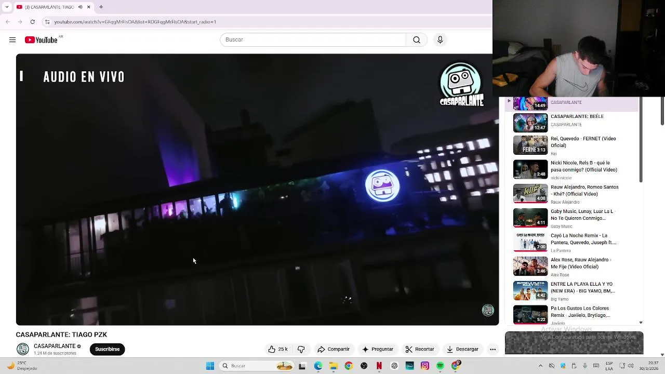Image resolution: width=665 pixels, height=374 pixels.
Task: Open the YouTube guide hamburger menu
Action: 12,40
